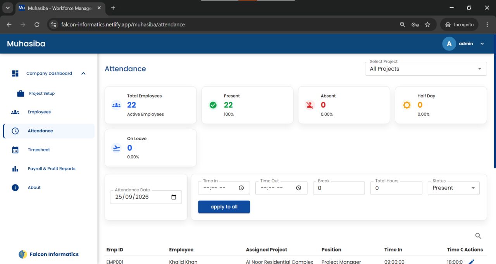Click the browser zoom magnifier icon

click(x=403, y=24)
